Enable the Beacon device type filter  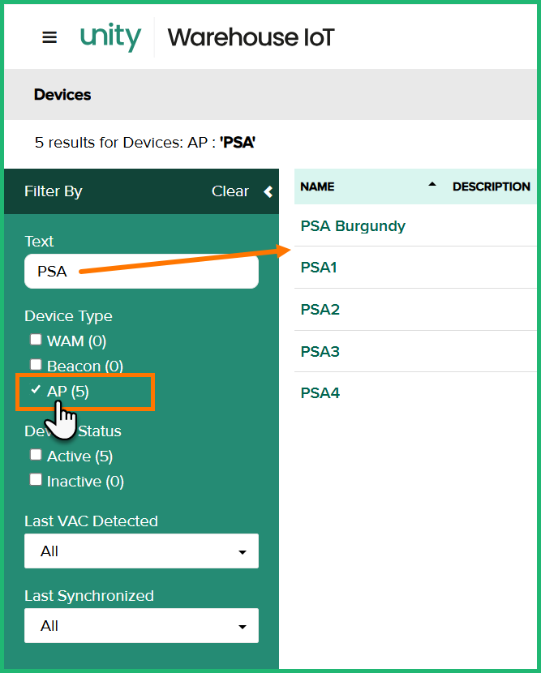coord(36,365)
